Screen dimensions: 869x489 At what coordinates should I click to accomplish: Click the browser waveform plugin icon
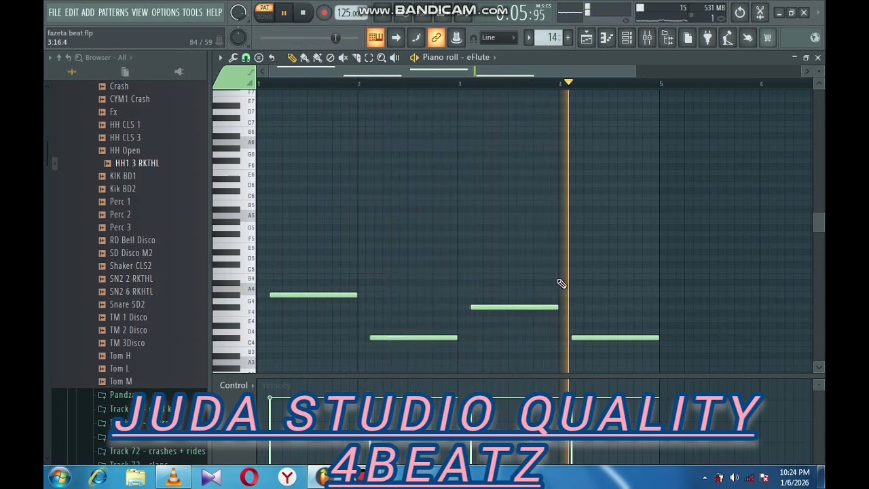point(71,72)
